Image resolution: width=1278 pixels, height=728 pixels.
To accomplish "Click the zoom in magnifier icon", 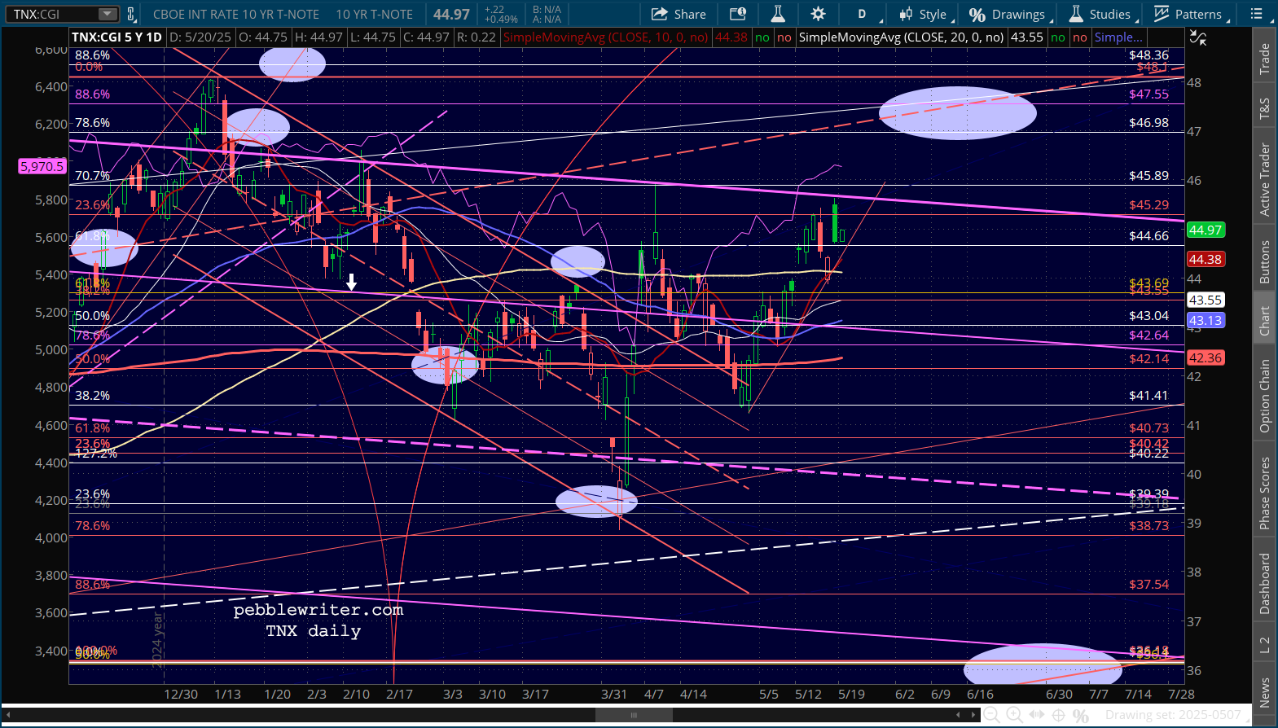I will coord(1015,715).
